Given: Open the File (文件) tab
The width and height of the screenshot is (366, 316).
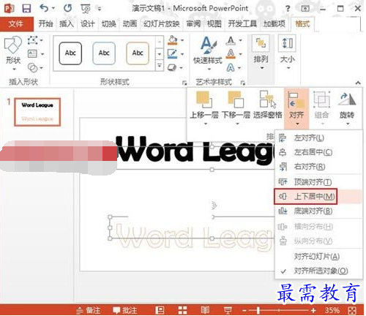Looking at the screenshot, I should 16,24.
